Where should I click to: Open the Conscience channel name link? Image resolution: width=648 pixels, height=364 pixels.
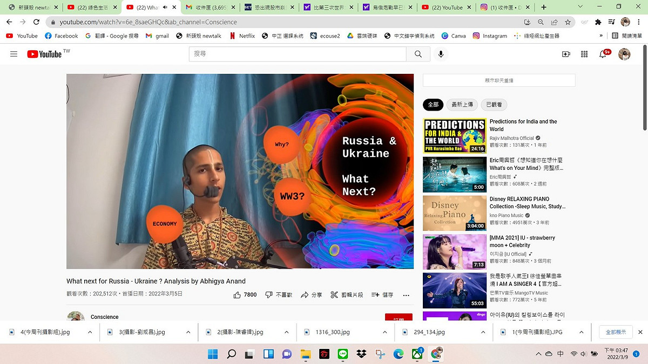pos(105,317)
